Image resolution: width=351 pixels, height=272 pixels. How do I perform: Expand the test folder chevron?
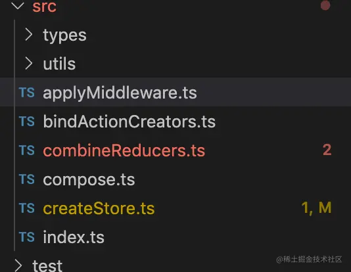coord(18,265)
